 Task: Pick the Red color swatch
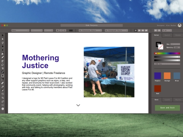pos(158,89)
